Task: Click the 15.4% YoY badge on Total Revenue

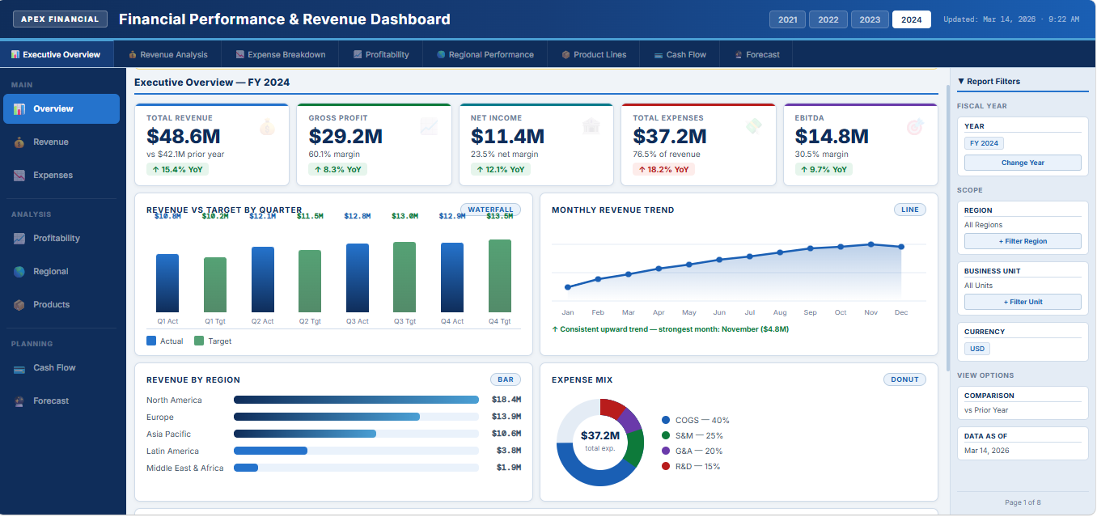Action: pos(177,169)
